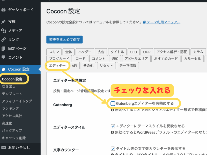Screen dimensions: 207x155
Task: Open お問い合わせ via its envelope icon
Action: 3,148
